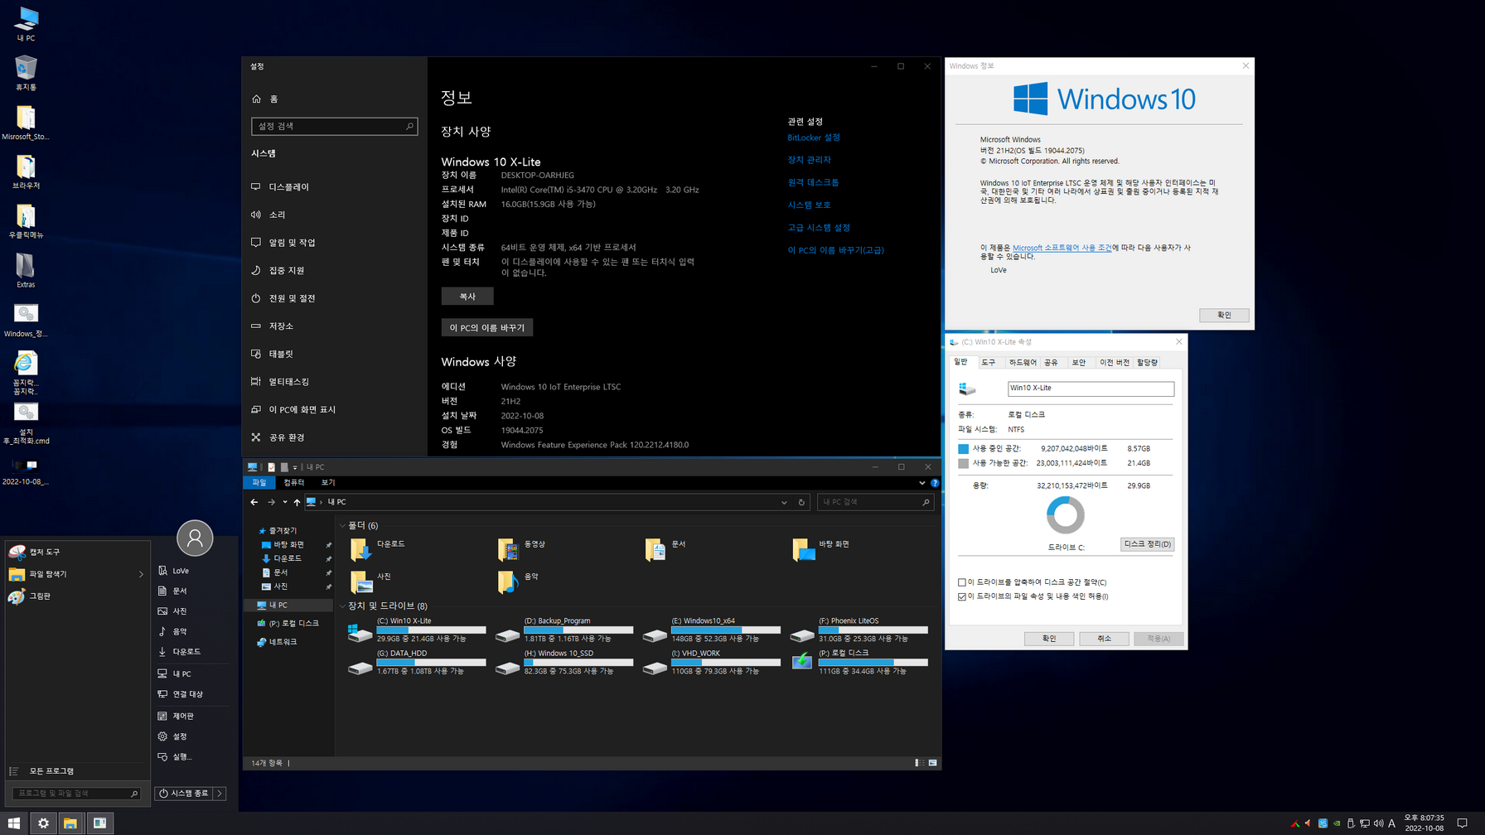Switch to 하드웨어 tab in properties
Image resolution: width=1485 pixels, height=835 pixels.
point(1023,363)
